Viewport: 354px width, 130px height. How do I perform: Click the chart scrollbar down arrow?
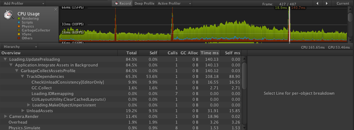(350, 40)
